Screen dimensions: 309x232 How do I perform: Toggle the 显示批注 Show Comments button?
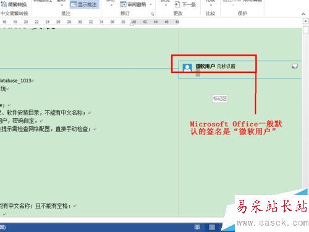point(84,4)
